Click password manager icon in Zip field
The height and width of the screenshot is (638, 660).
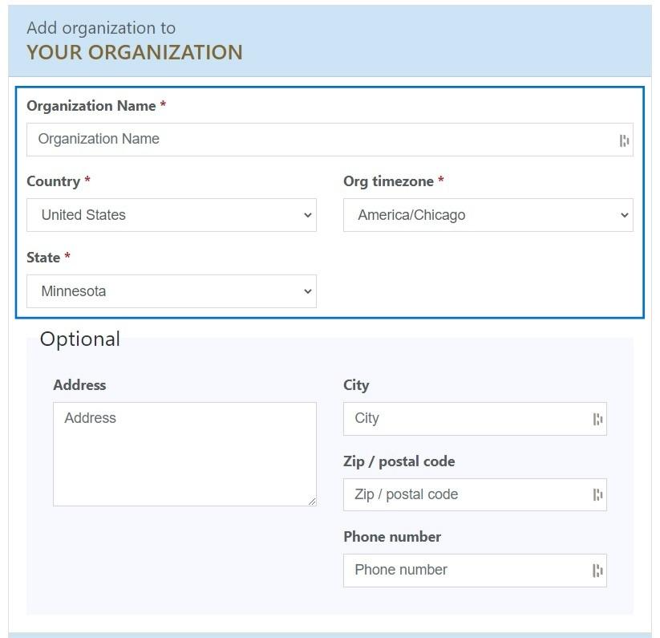point(597,495)
